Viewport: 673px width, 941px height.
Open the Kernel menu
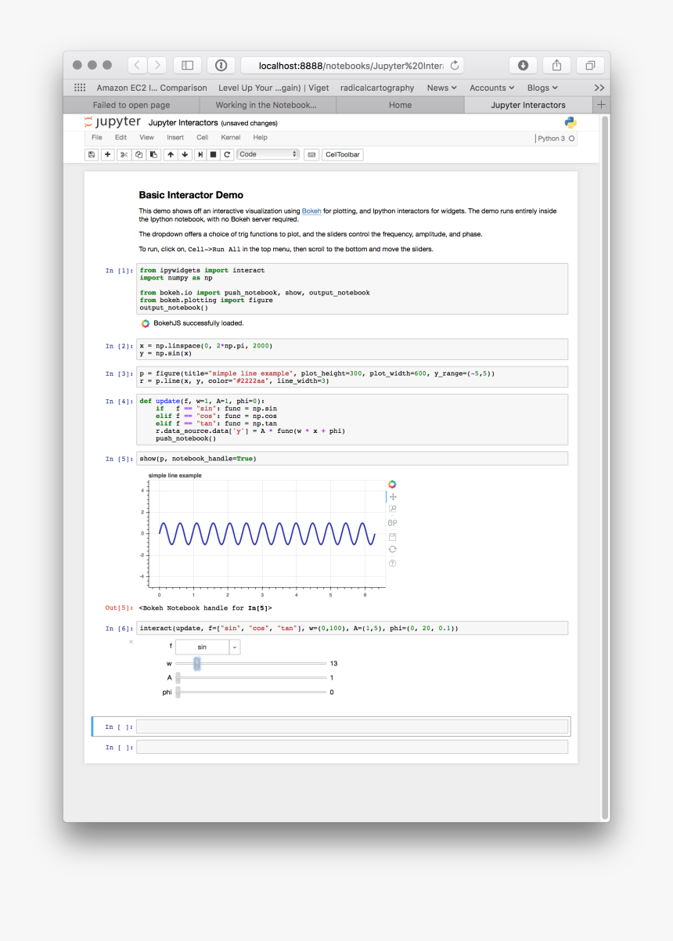[x=231, y=138]
